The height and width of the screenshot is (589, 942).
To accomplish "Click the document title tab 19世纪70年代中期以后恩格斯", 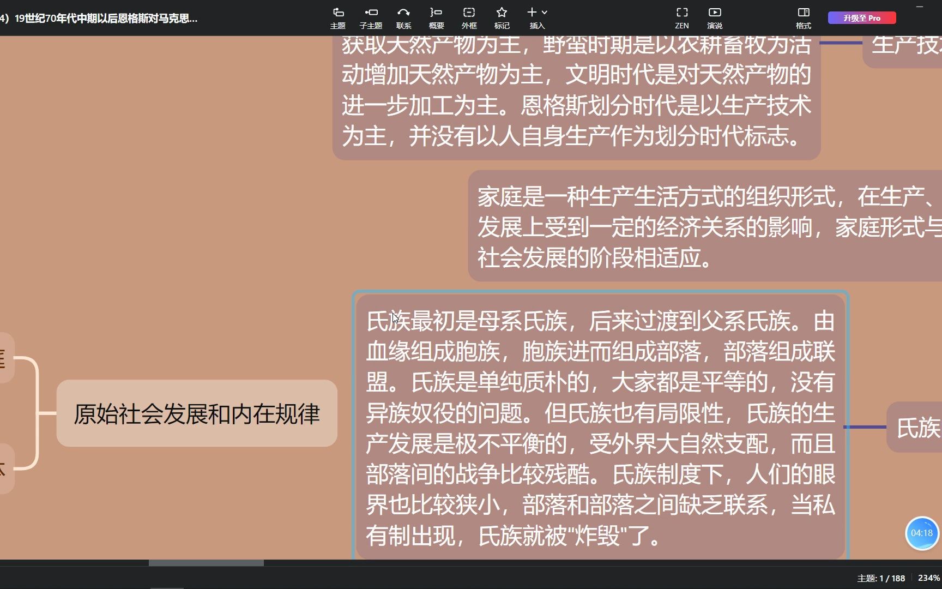I will tap(99, 18).
